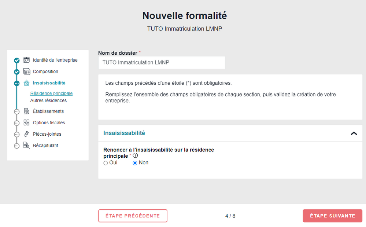Open the Résidence principale sub-step
This screenshot has width=366, height=227.
point(51,94)
